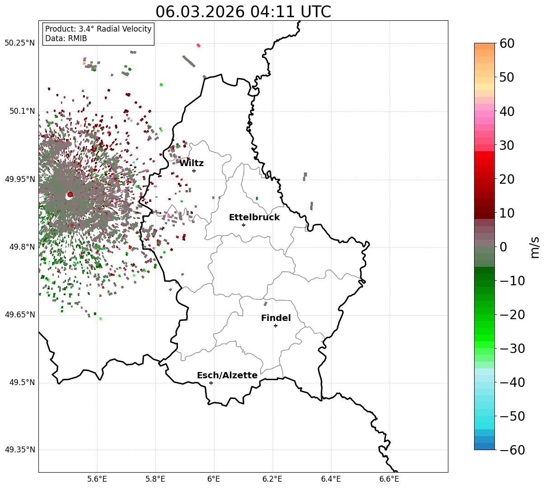Click the Product info legend box

click(x=98, y=34)
